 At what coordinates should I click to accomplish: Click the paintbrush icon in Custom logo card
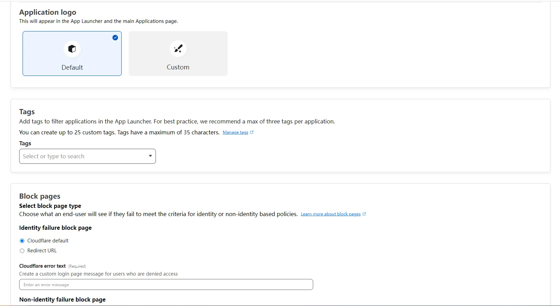(178, 49)
